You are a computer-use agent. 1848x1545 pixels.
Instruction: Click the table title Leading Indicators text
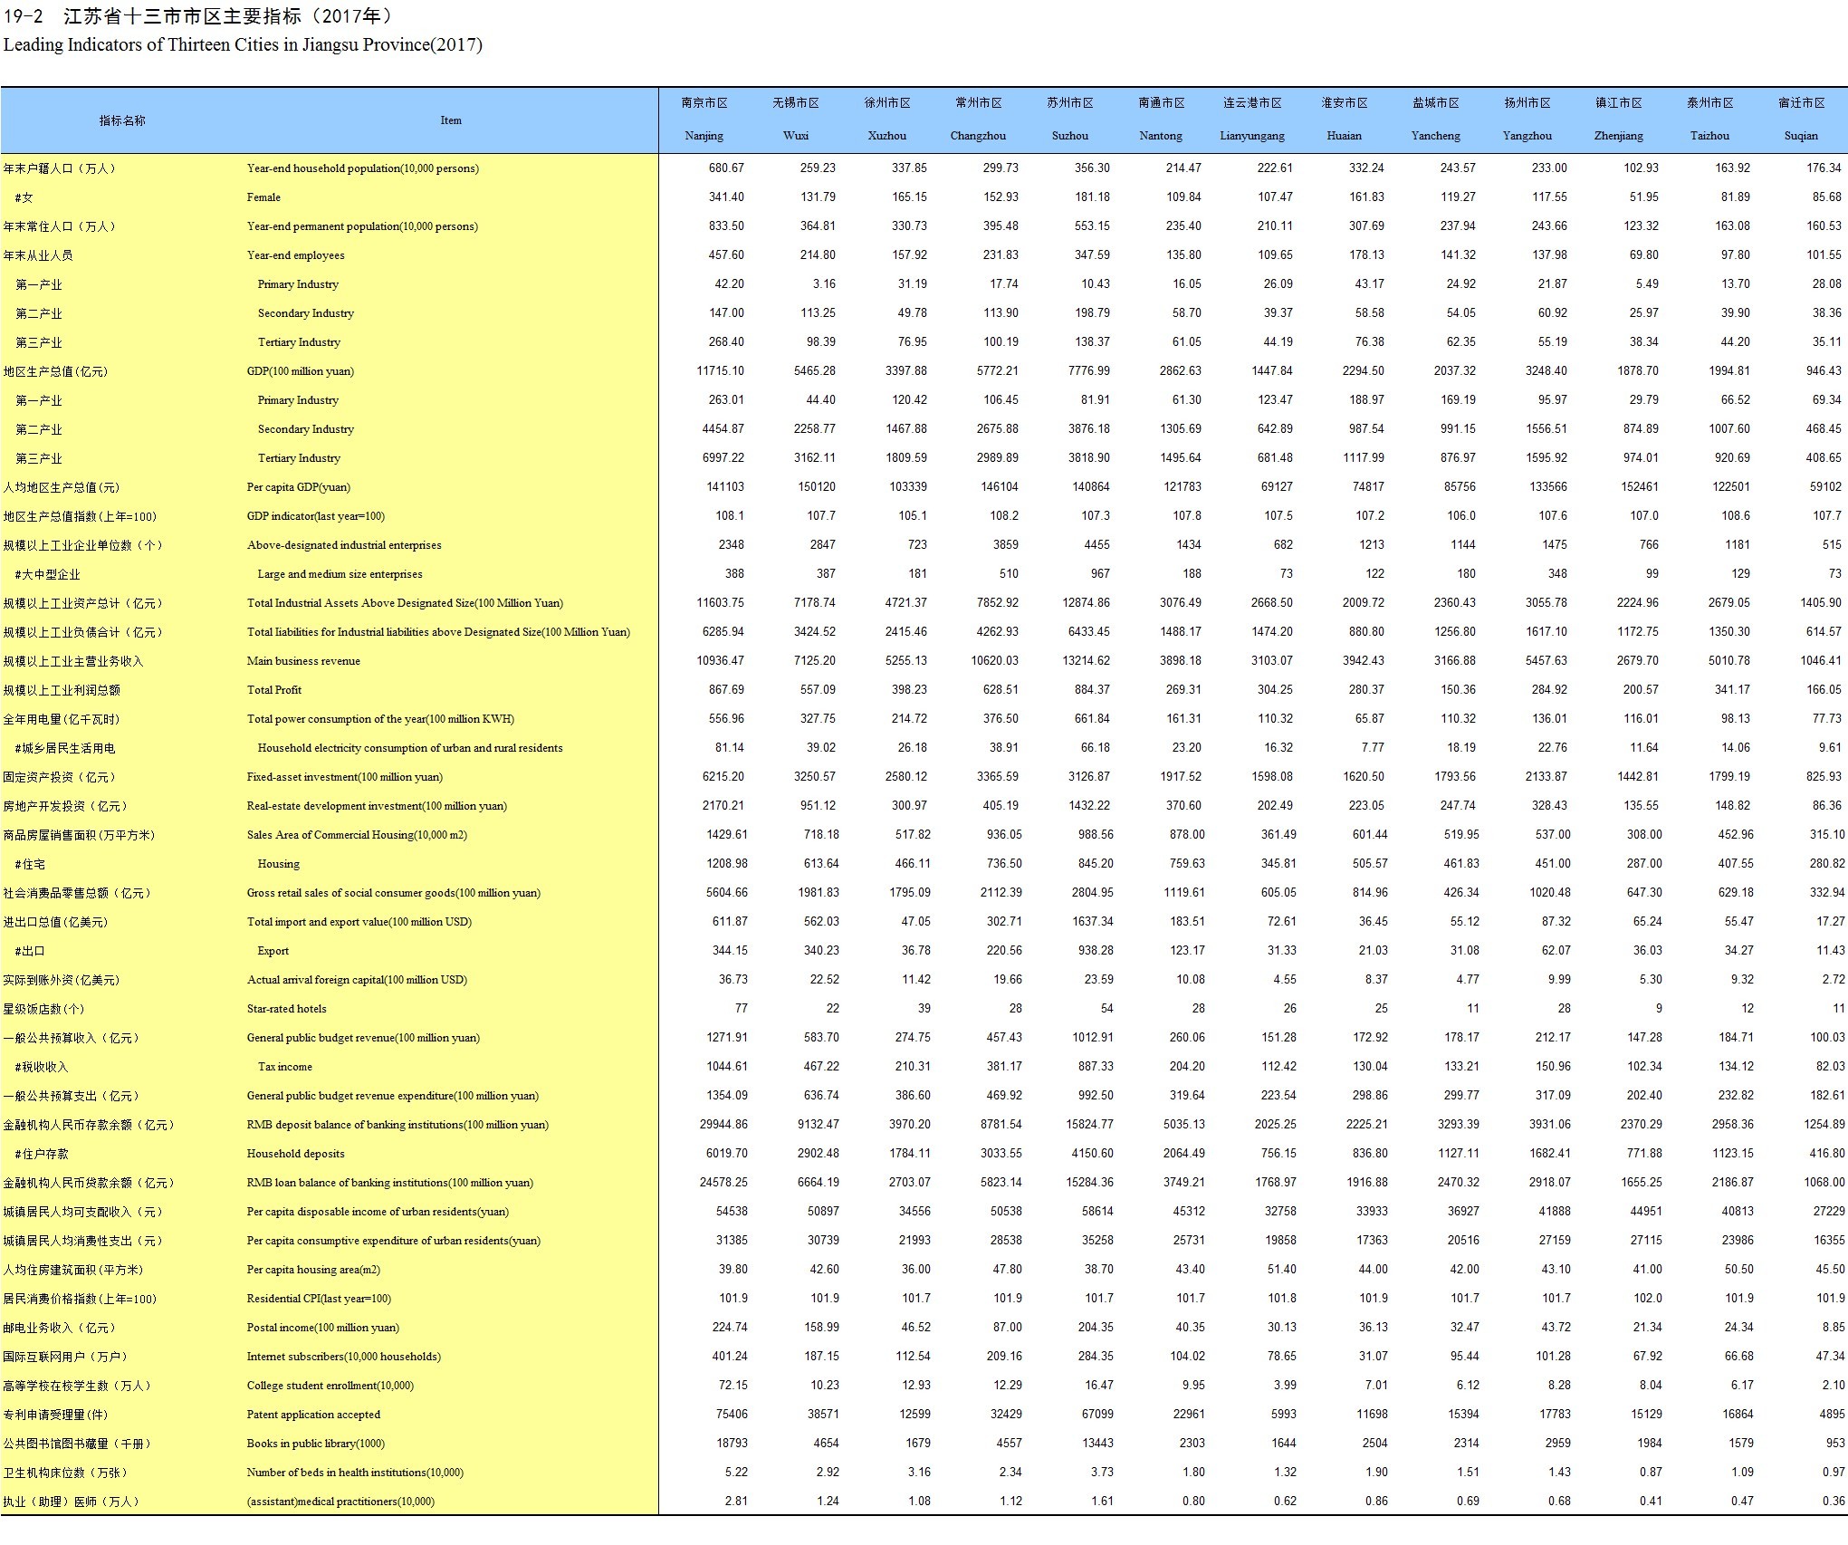click(x=243, y=44)
